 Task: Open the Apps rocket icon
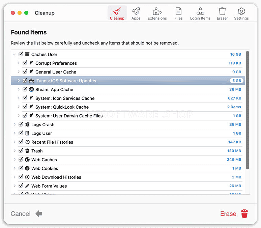tap(136, 11)
